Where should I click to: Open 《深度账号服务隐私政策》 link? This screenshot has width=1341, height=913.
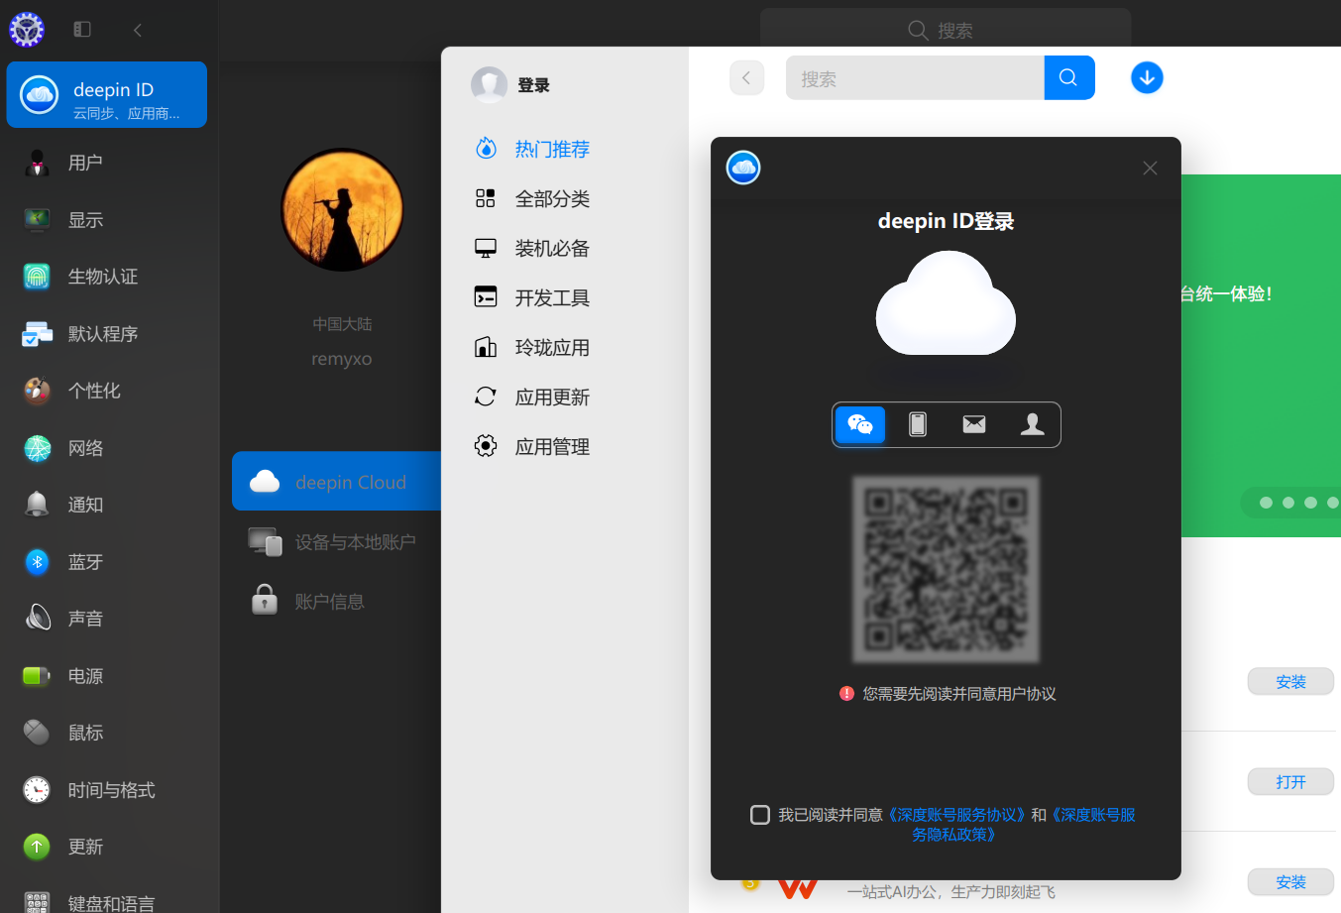coord(1024,825)
